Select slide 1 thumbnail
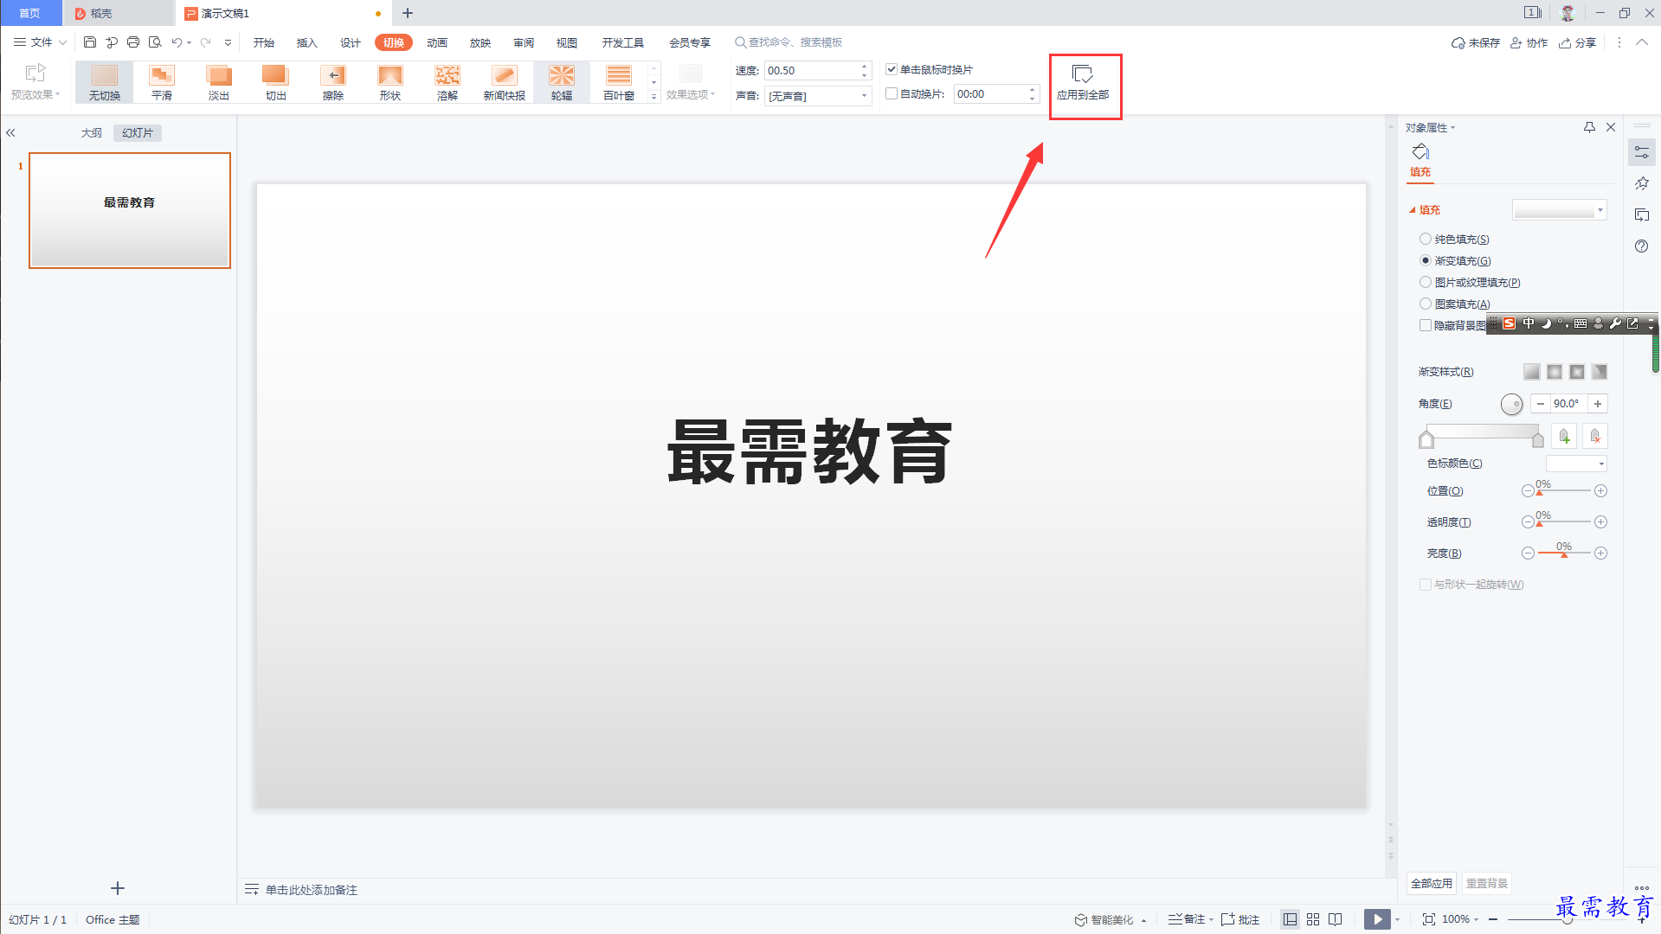 point(130,210)
